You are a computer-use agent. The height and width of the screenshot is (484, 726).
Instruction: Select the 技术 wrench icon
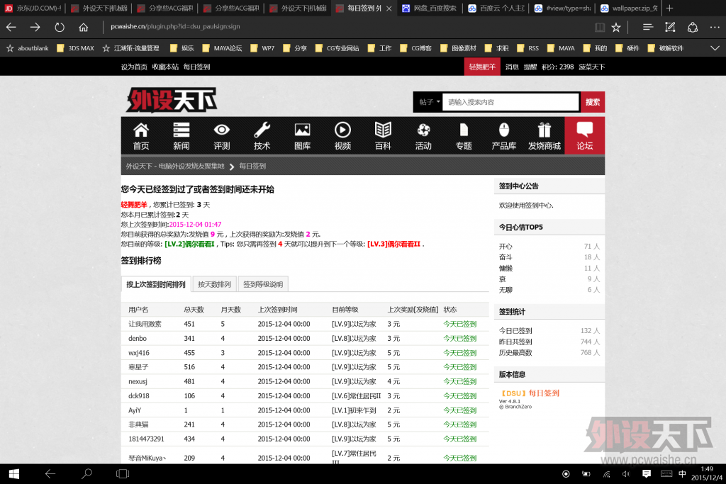(262, 130)
